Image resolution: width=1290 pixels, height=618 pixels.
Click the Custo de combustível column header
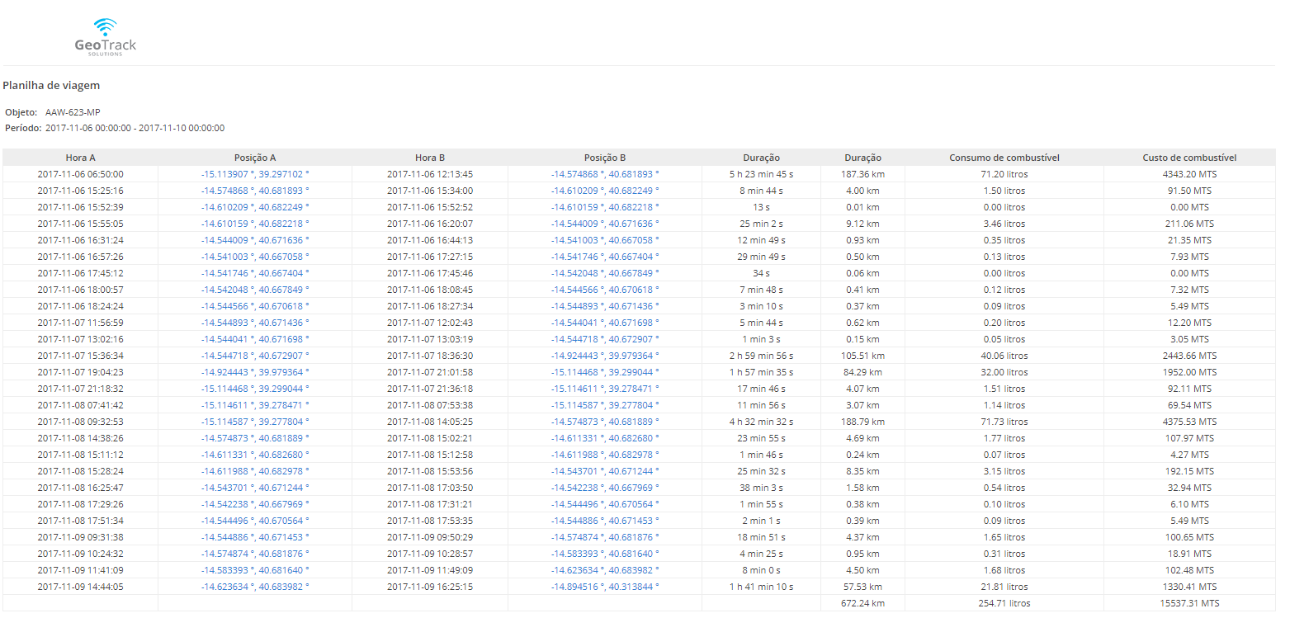point(1188,158)
